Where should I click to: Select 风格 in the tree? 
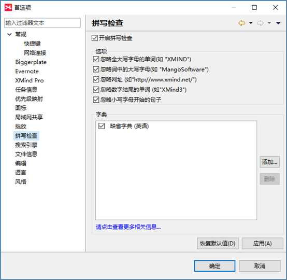21,181
